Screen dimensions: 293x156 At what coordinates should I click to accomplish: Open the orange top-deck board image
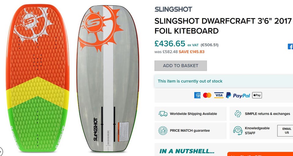tap(38, 78)
